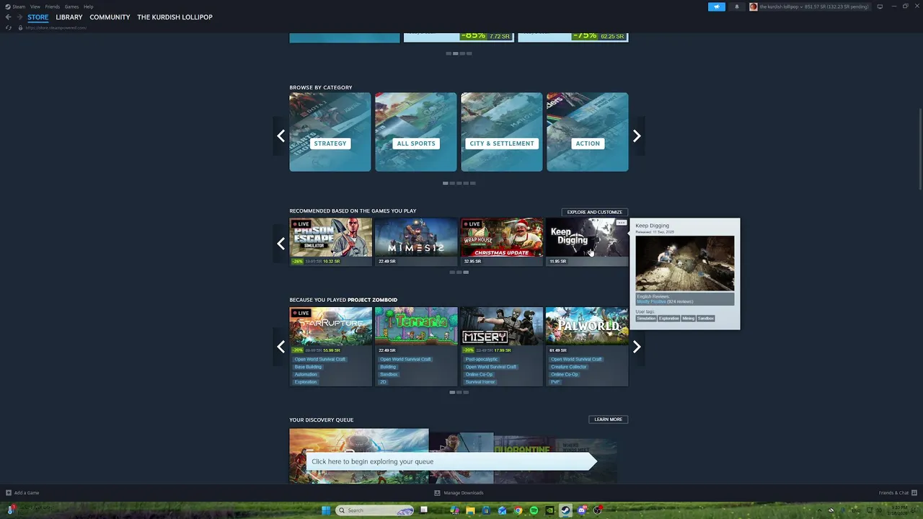
Task: Open Google Chrome from taskbar
Action: click(x=518, y=510)
